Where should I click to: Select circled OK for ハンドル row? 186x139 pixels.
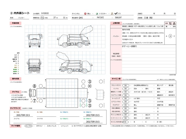coord(126,89)
